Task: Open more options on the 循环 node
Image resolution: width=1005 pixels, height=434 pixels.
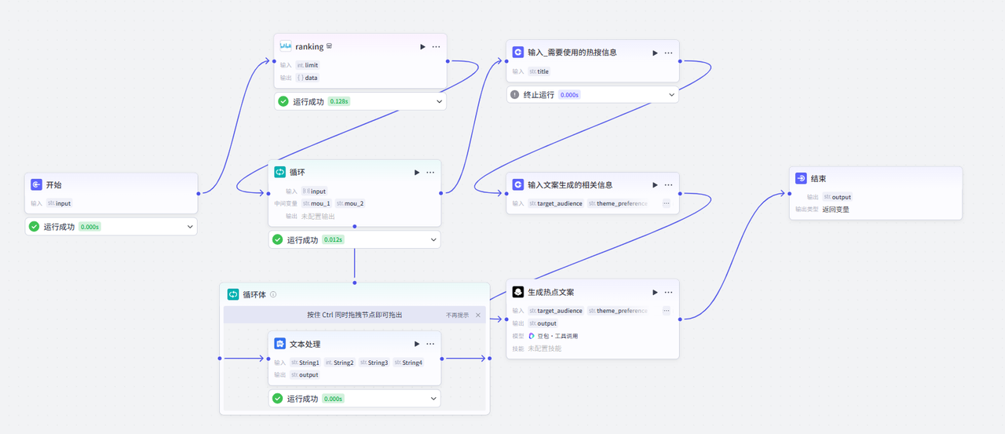Action: click(x=430, y=173)
